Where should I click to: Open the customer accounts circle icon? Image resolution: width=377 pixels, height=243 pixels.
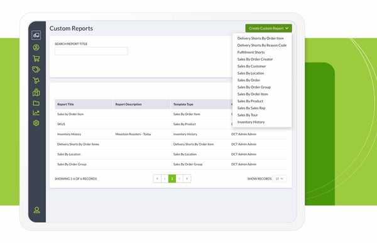click(36, 47)
